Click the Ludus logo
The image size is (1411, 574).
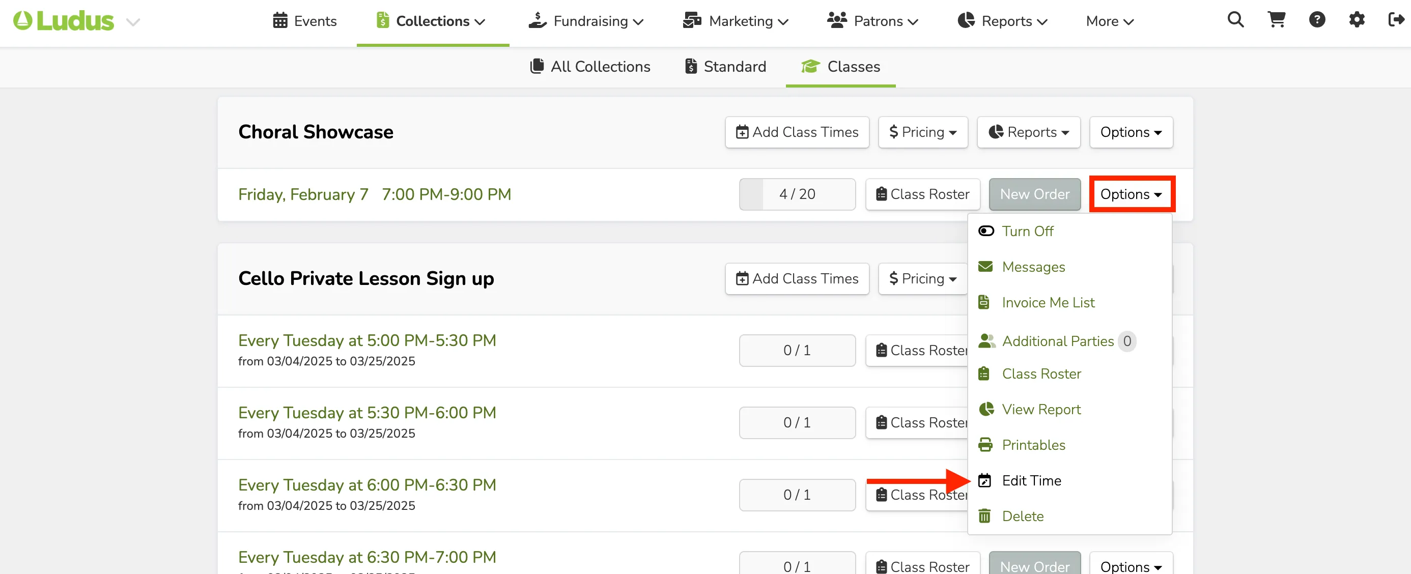tap(64, 21)
